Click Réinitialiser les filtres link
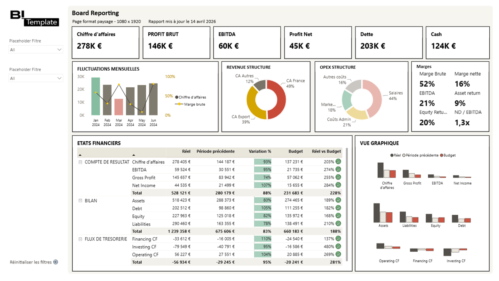 click(x=31, y=262)
